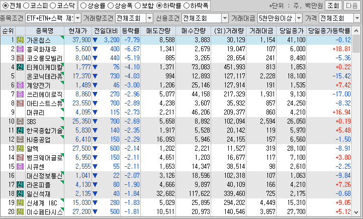Select the 상승폭 sort radio button
Image resolution: width=363 pixels, height=219 pixels.
tap(111, 6)
